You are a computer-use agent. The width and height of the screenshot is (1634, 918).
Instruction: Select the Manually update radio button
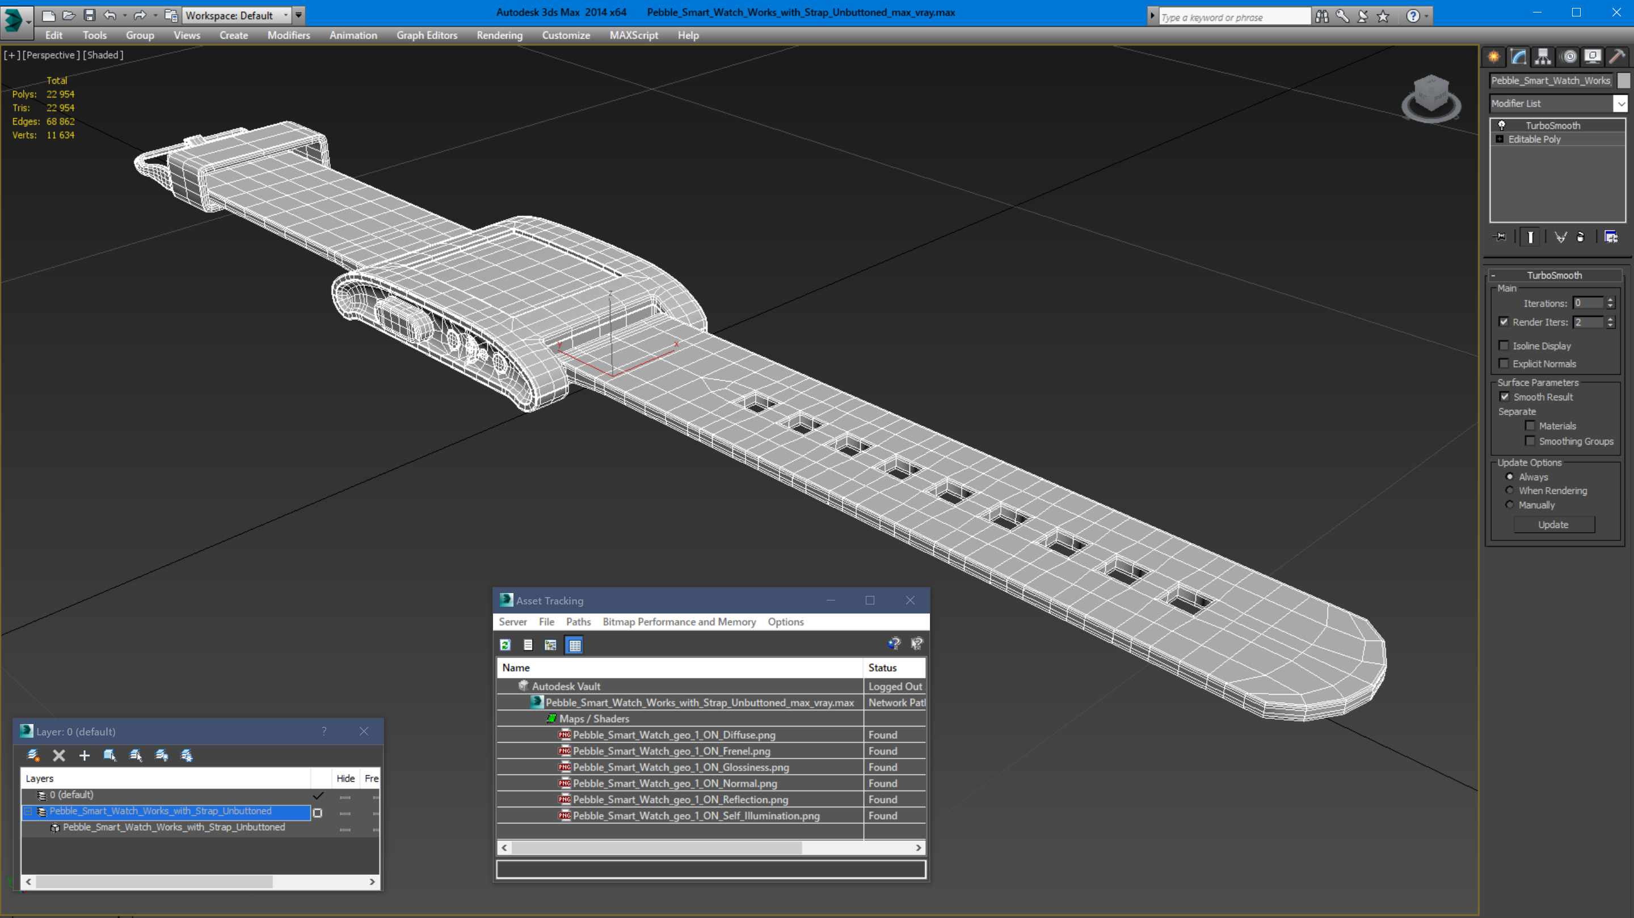pos(1510,505)
